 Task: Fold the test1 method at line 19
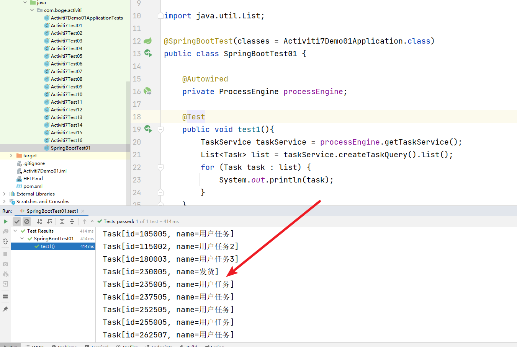pyautogui.click(x=161, y=129)
